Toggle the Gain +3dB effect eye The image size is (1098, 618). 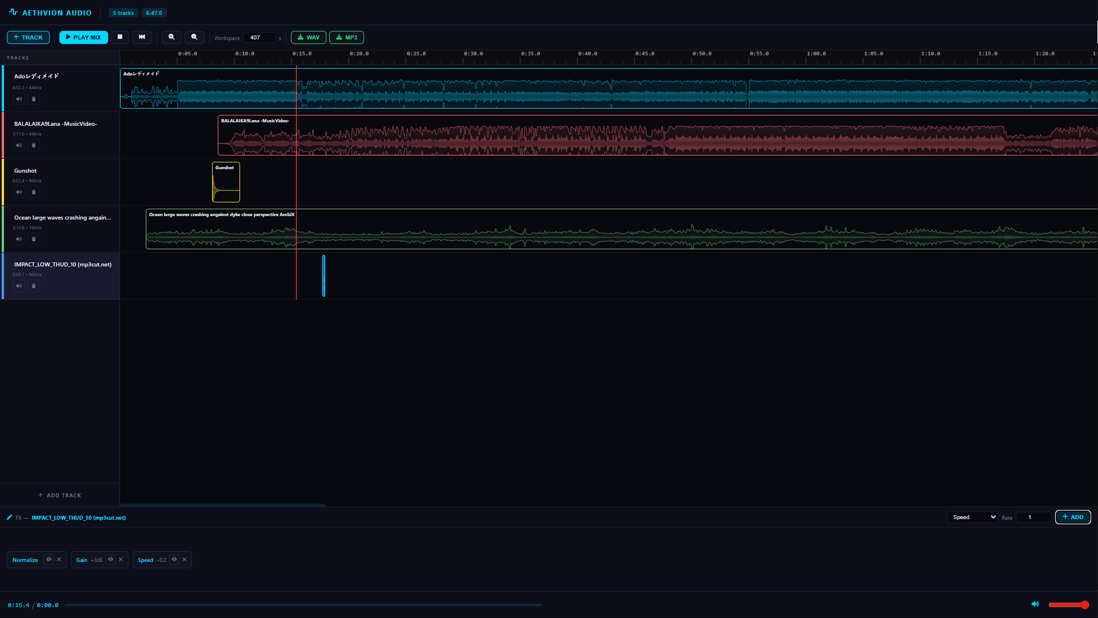(x=111, y=560)
